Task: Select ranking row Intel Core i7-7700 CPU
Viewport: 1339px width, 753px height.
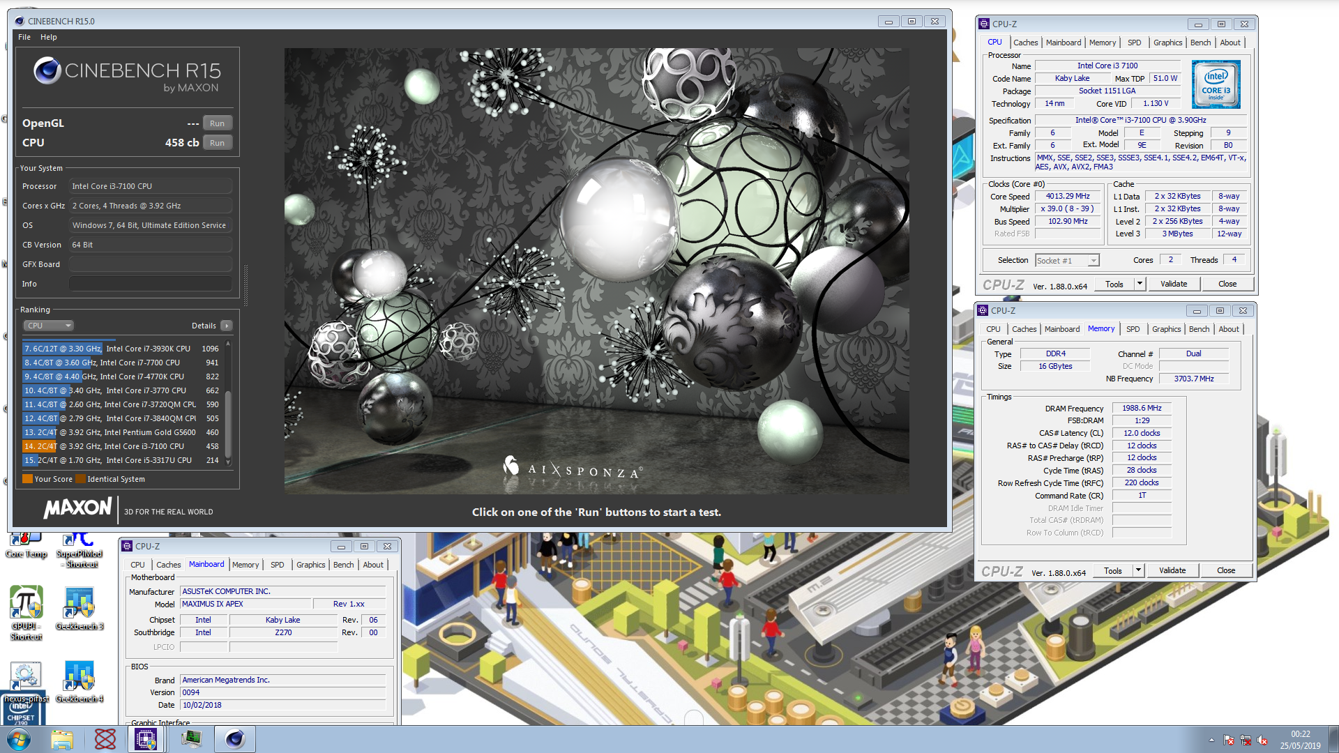Action: (122, 363)
